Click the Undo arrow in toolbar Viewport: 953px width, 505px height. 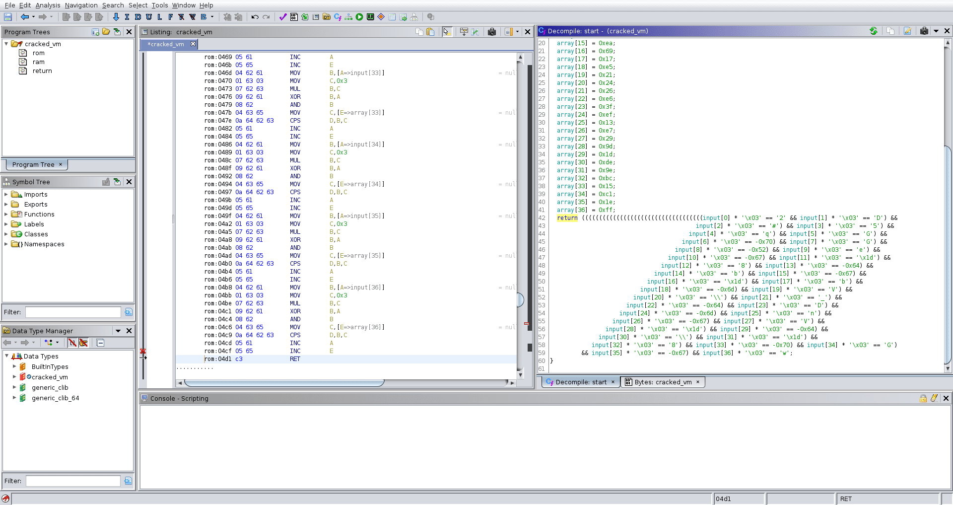255,17
